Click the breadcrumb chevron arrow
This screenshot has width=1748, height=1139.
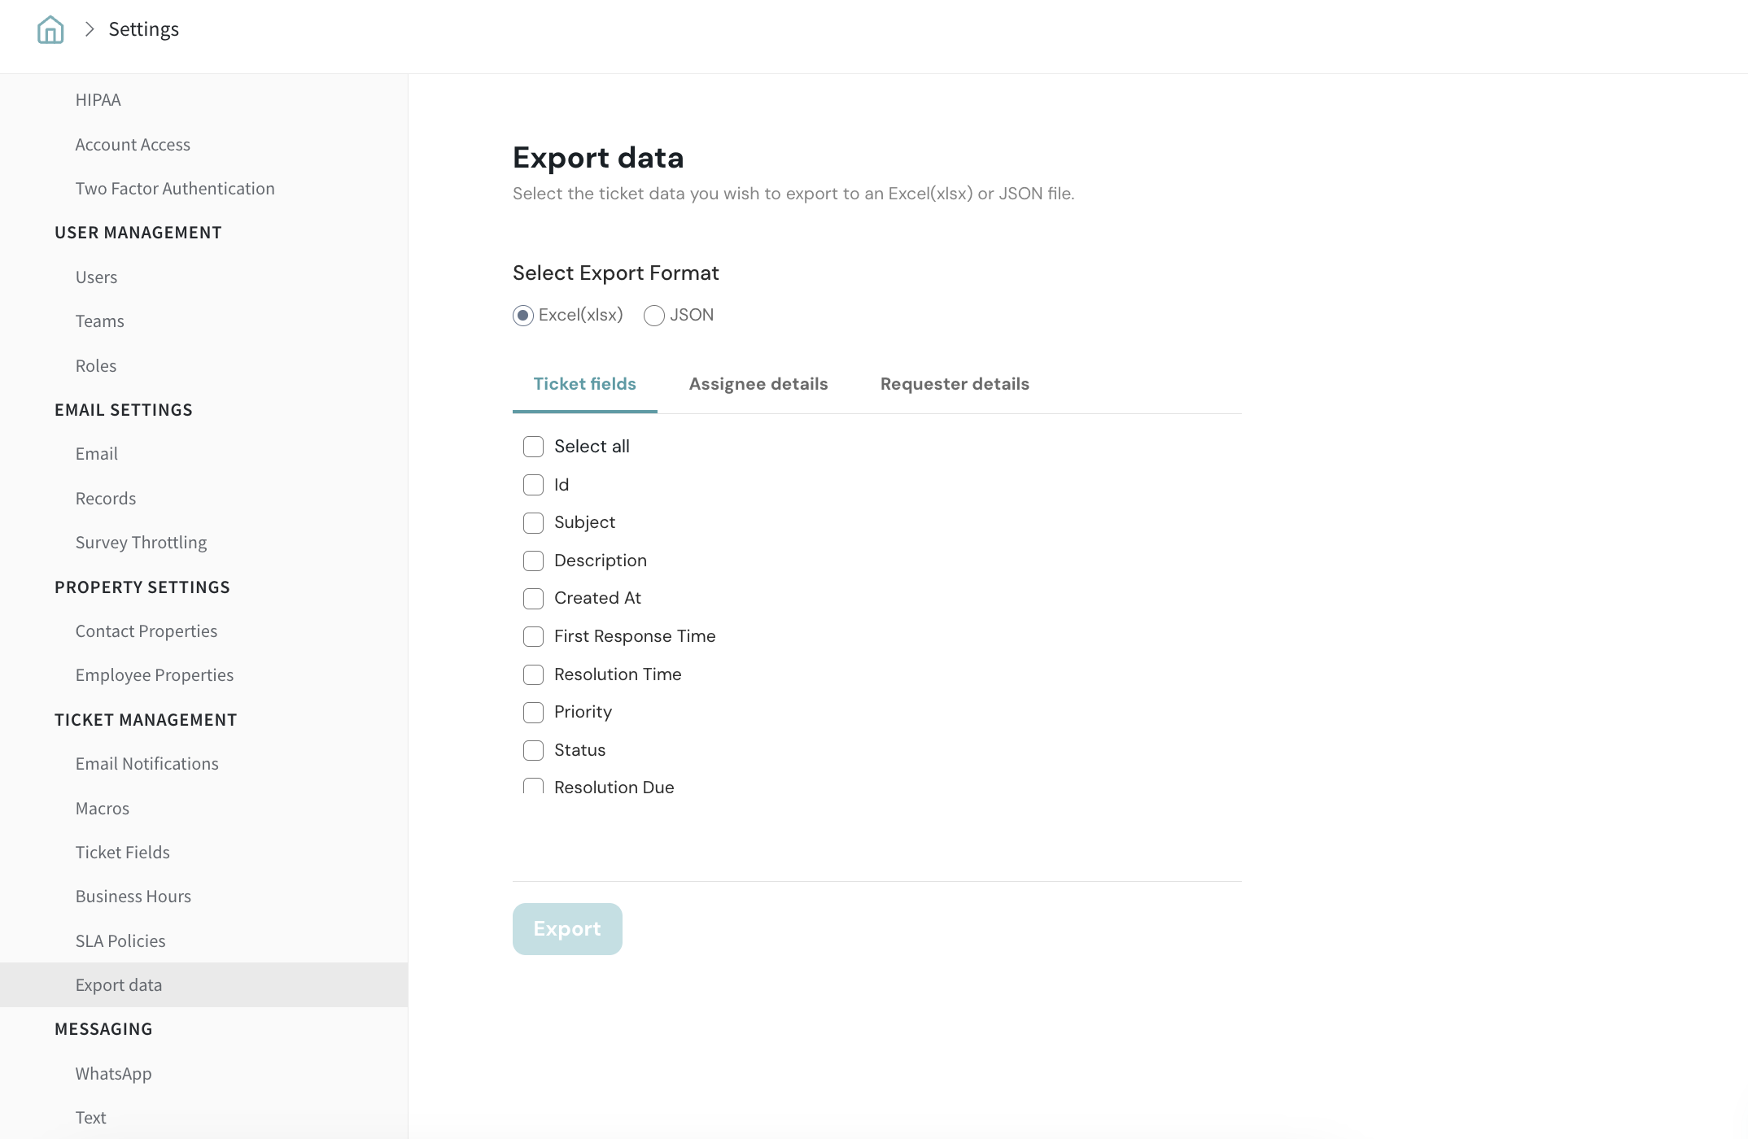[90, 29]
